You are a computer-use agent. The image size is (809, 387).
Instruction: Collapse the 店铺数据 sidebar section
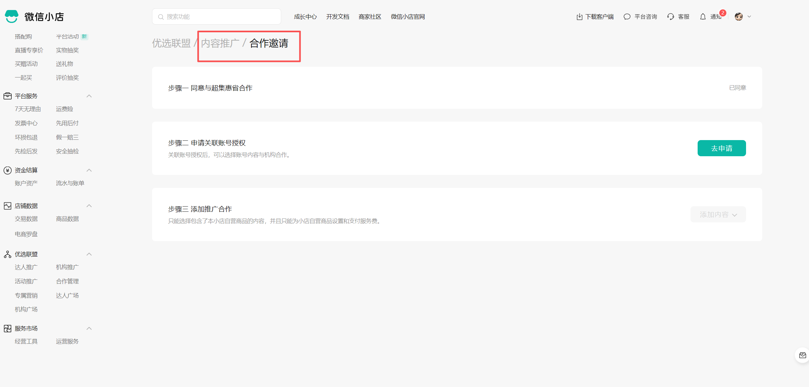(x=89, y=206)
